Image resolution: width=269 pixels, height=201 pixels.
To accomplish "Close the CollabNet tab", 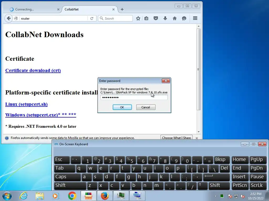I will (x=113, y=9).
